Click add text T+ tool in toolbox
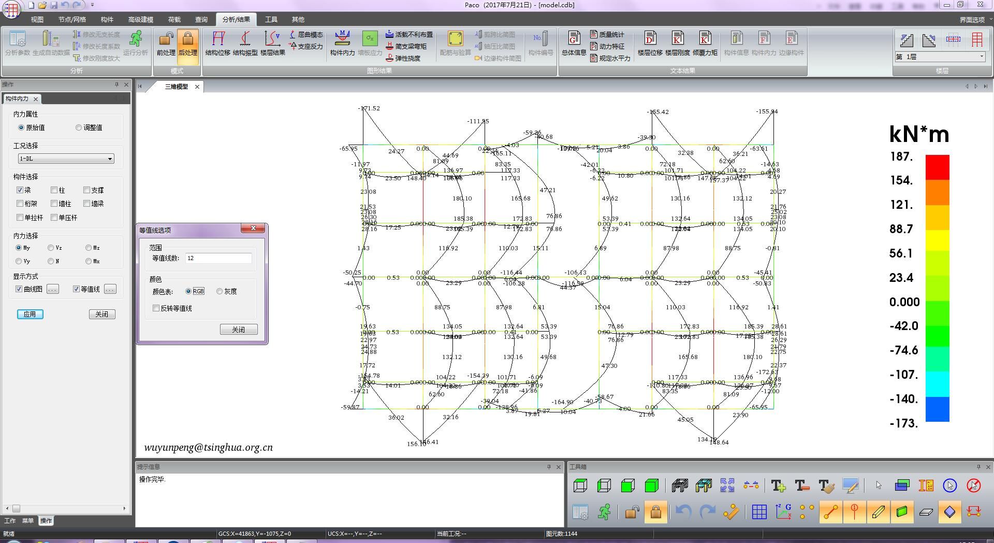The height and width of the screenshot is (543, 994). coord(778,485)
